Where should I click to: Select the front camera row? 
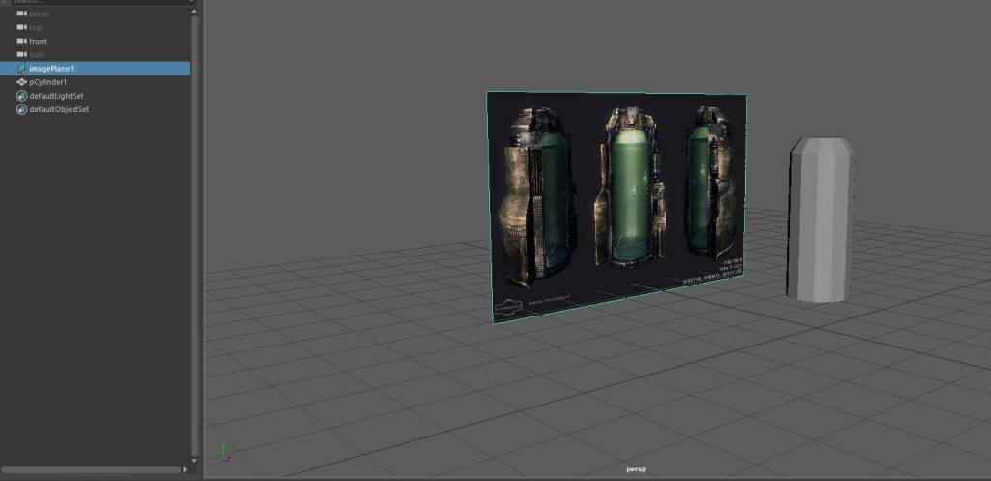[95, 41]
